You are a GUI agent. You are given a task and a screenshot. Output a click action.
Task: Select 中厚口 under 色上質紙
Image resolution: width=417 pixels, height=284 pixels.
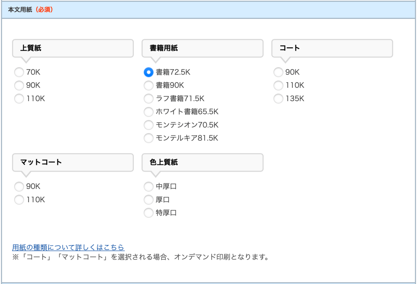(x=149, y=187)
